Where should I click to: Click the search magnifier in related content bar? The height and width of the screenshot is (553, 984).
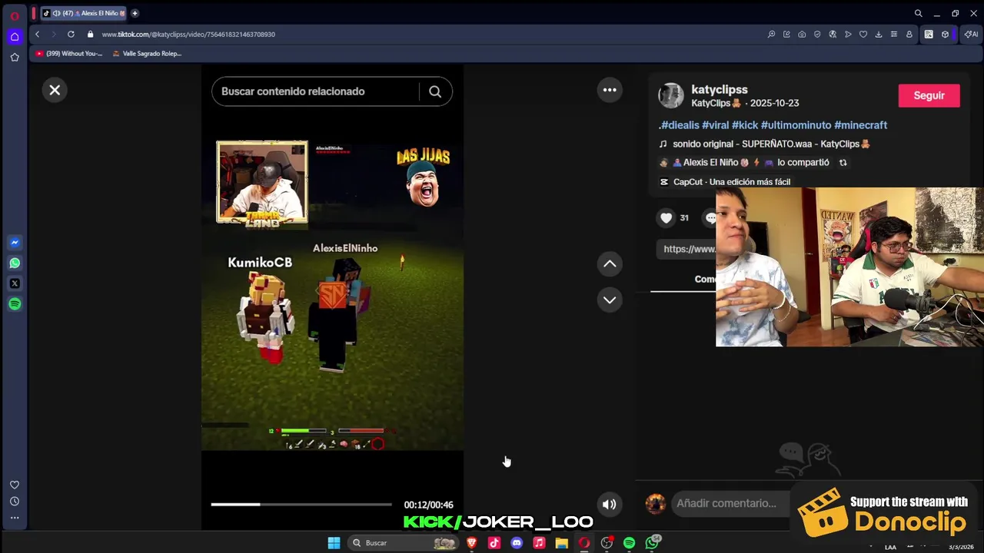[435, 91]
